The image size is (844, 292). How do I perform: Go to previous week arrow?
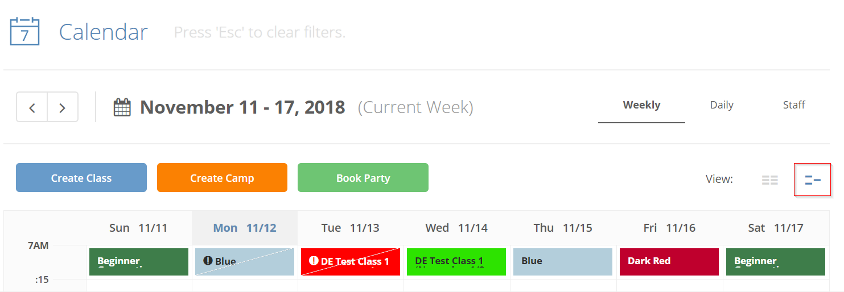32,107
